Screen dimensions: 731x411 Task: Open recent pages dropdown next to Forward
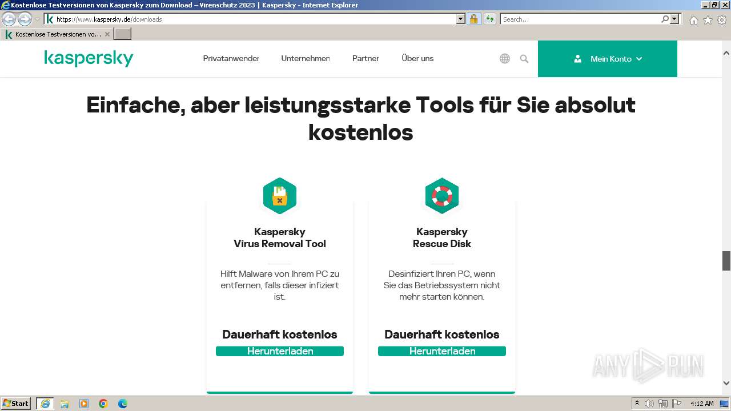coord(37,19)
